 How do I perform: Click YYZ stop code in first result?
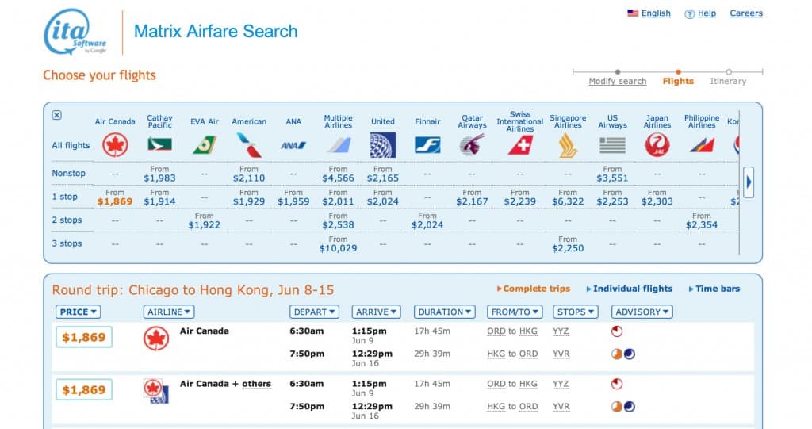(561, 331)
